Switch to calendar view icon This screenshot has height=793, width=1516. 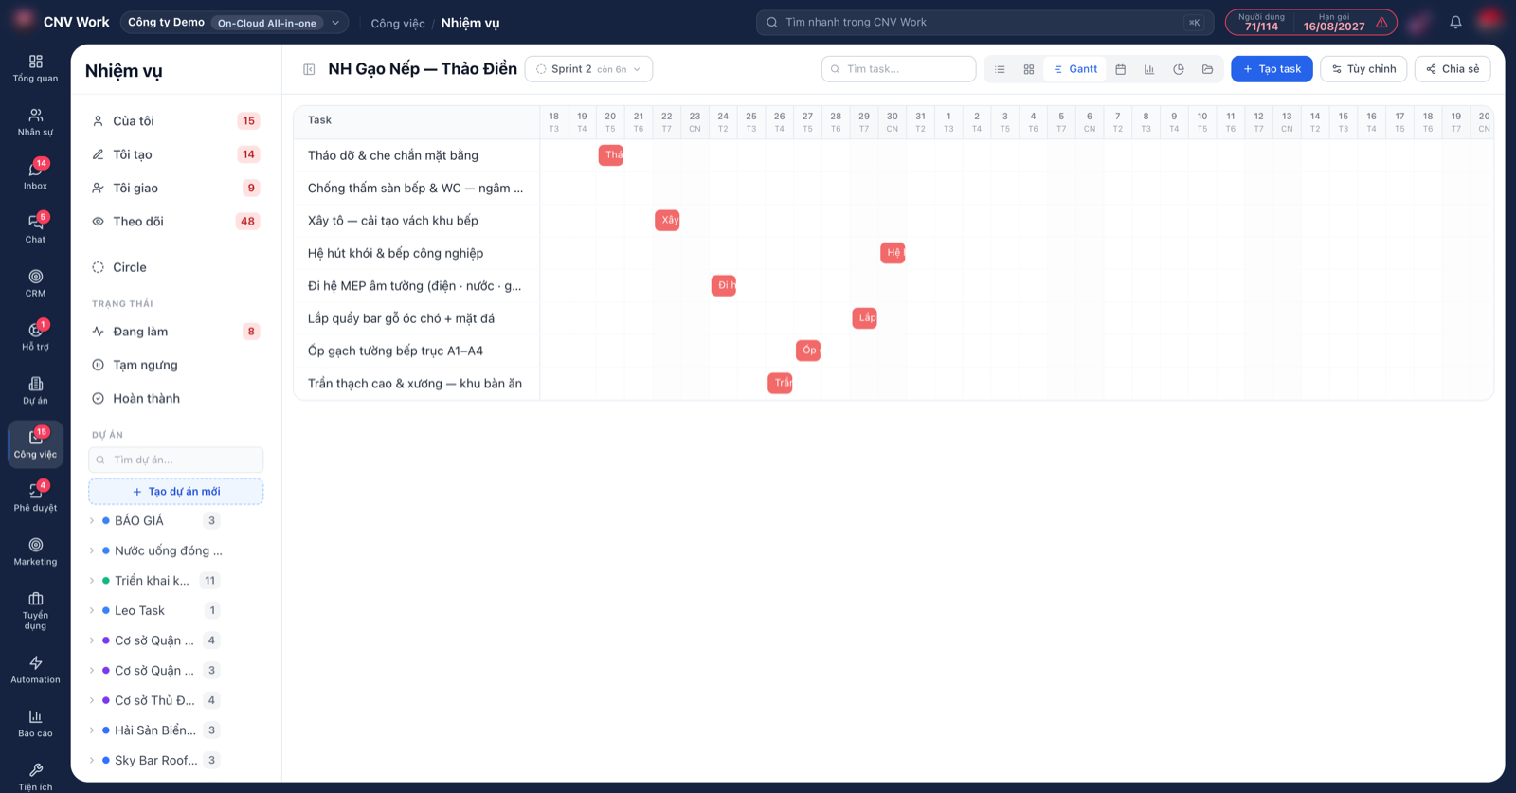tap(1121, 69)
